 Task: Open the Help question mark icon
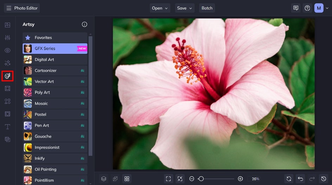307,8
